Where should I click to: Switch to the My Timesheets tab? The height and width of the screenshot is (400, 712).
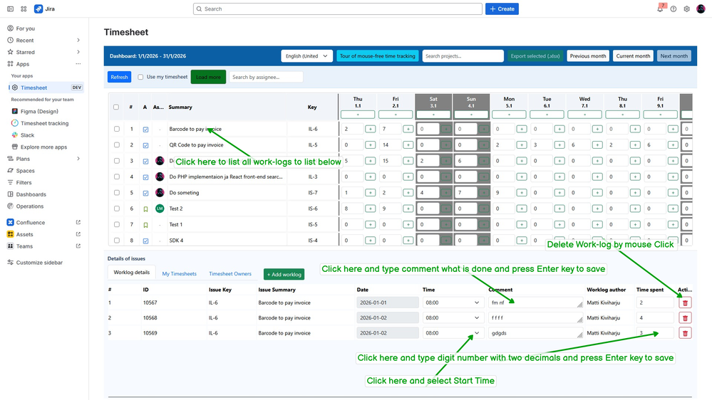[x=180, y=273]
